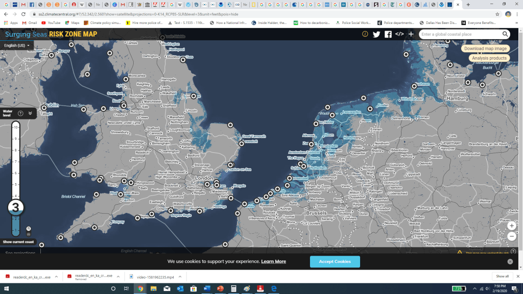Open the YouTube bookmark

51,23
